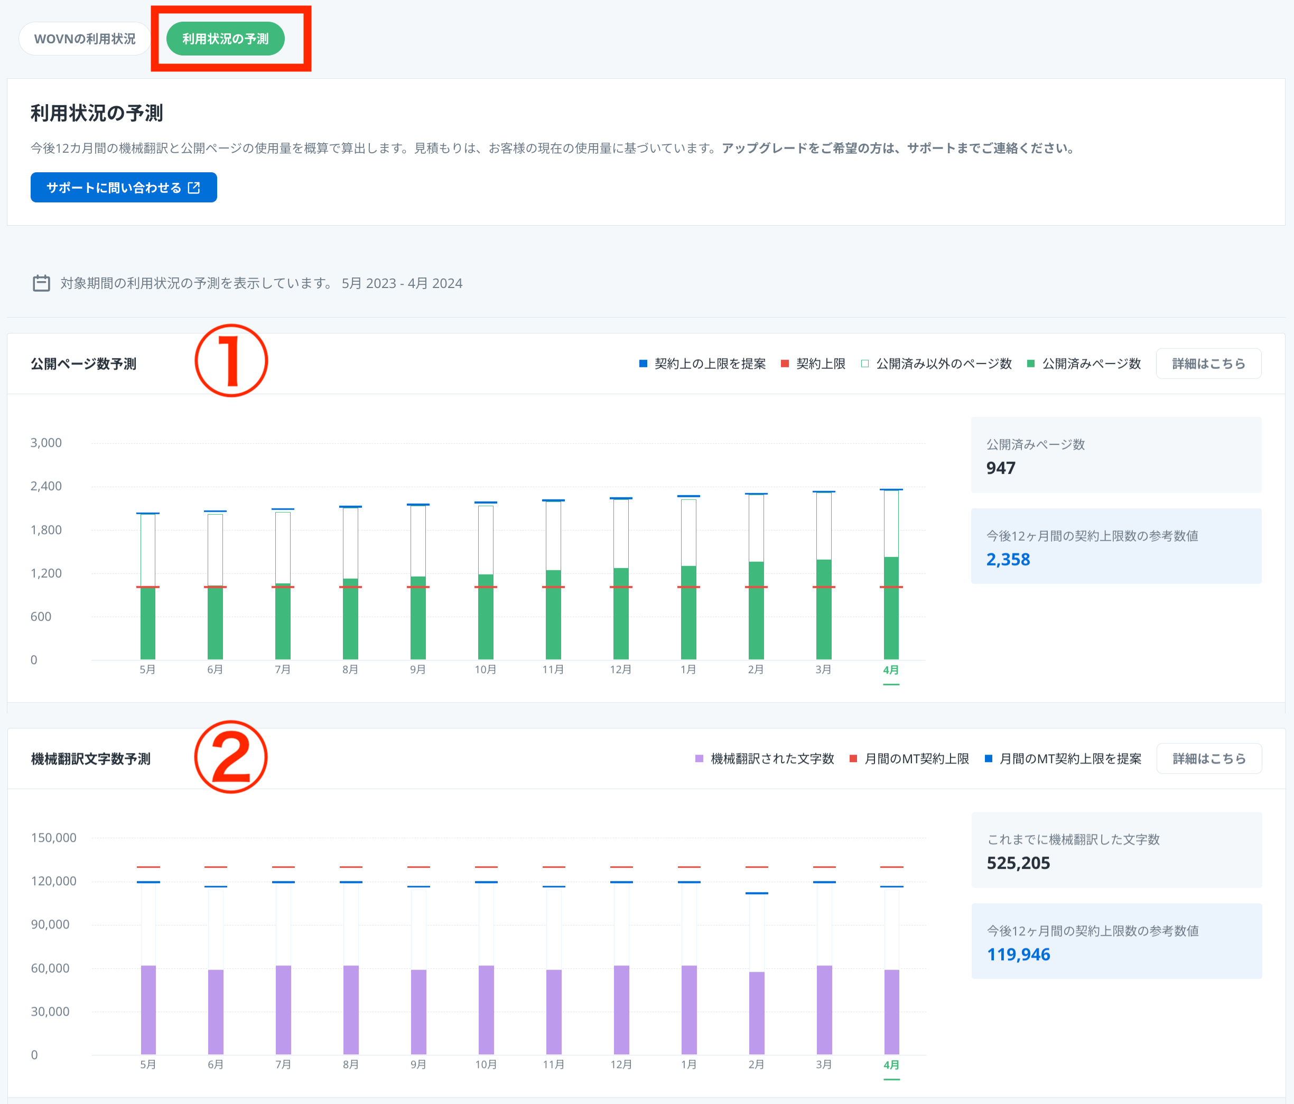Click the これまでに機械翻訳した文字数 card label

[1074, 839]
